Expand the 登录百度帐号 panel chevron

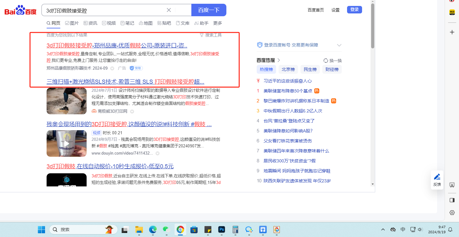pos(339,45)
